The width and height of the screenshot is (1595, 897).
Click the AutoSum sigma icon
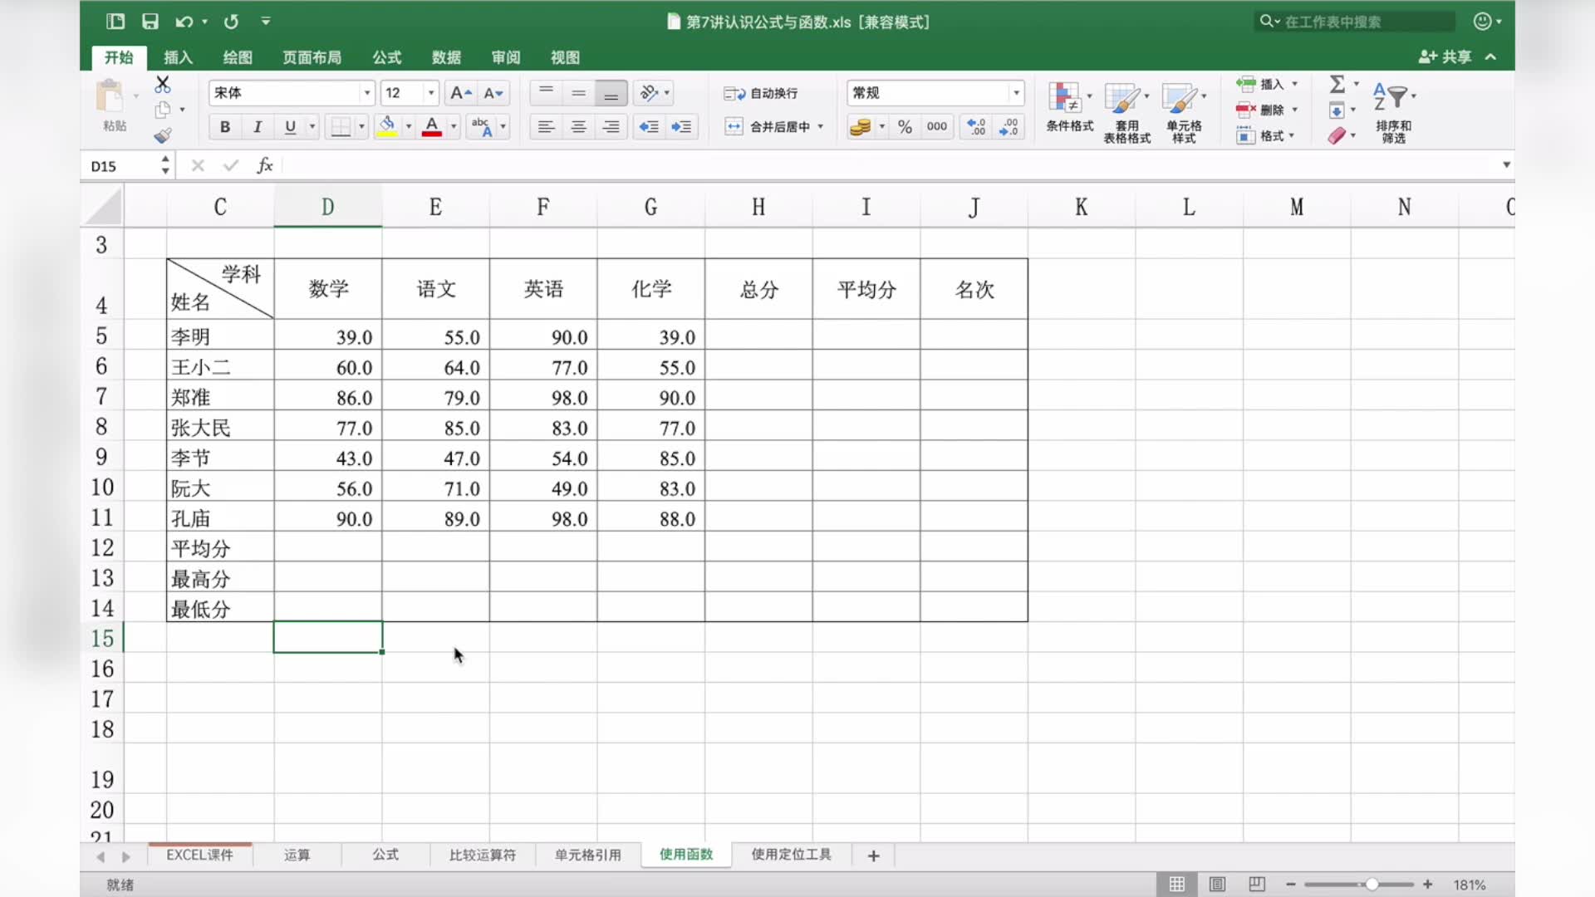1337,84
